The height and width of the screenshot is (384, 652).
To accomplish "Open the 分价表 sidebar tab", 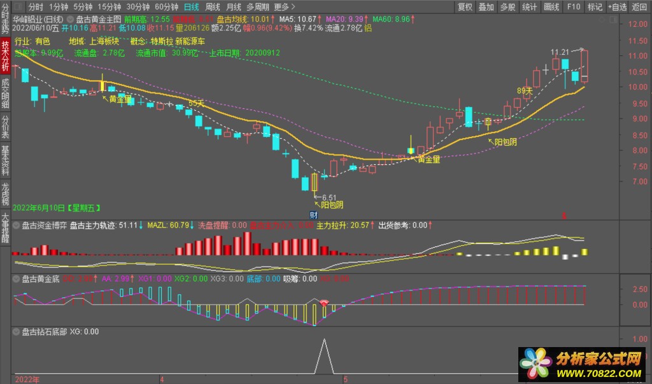I will (x=5, y=127).
